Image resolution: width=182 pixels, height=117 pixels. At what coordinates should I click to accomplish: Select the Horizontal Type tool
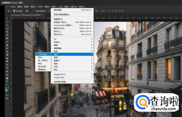tap(7, 68)
